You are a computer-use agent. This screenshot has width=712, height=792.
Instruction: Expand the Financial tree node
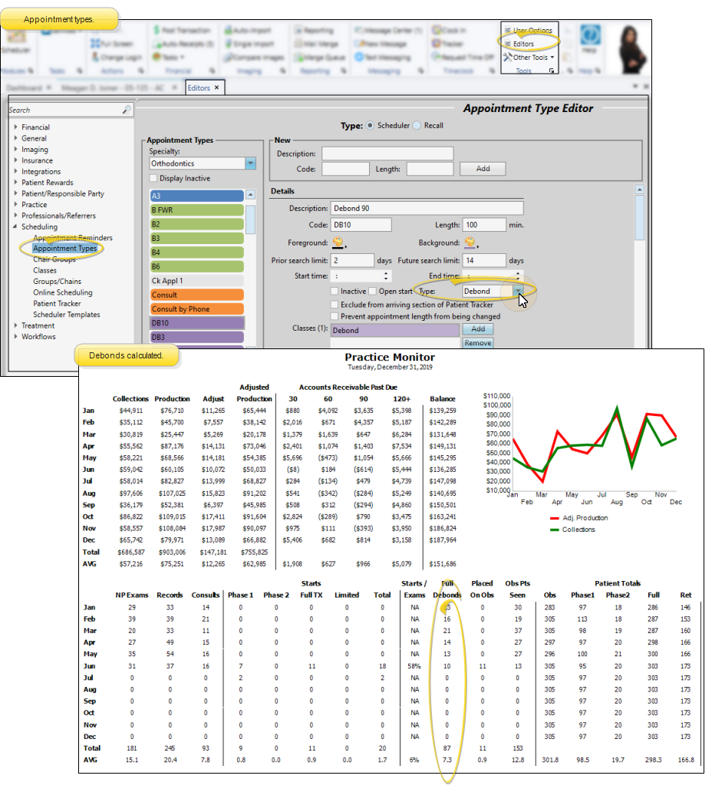click(16, 127)
